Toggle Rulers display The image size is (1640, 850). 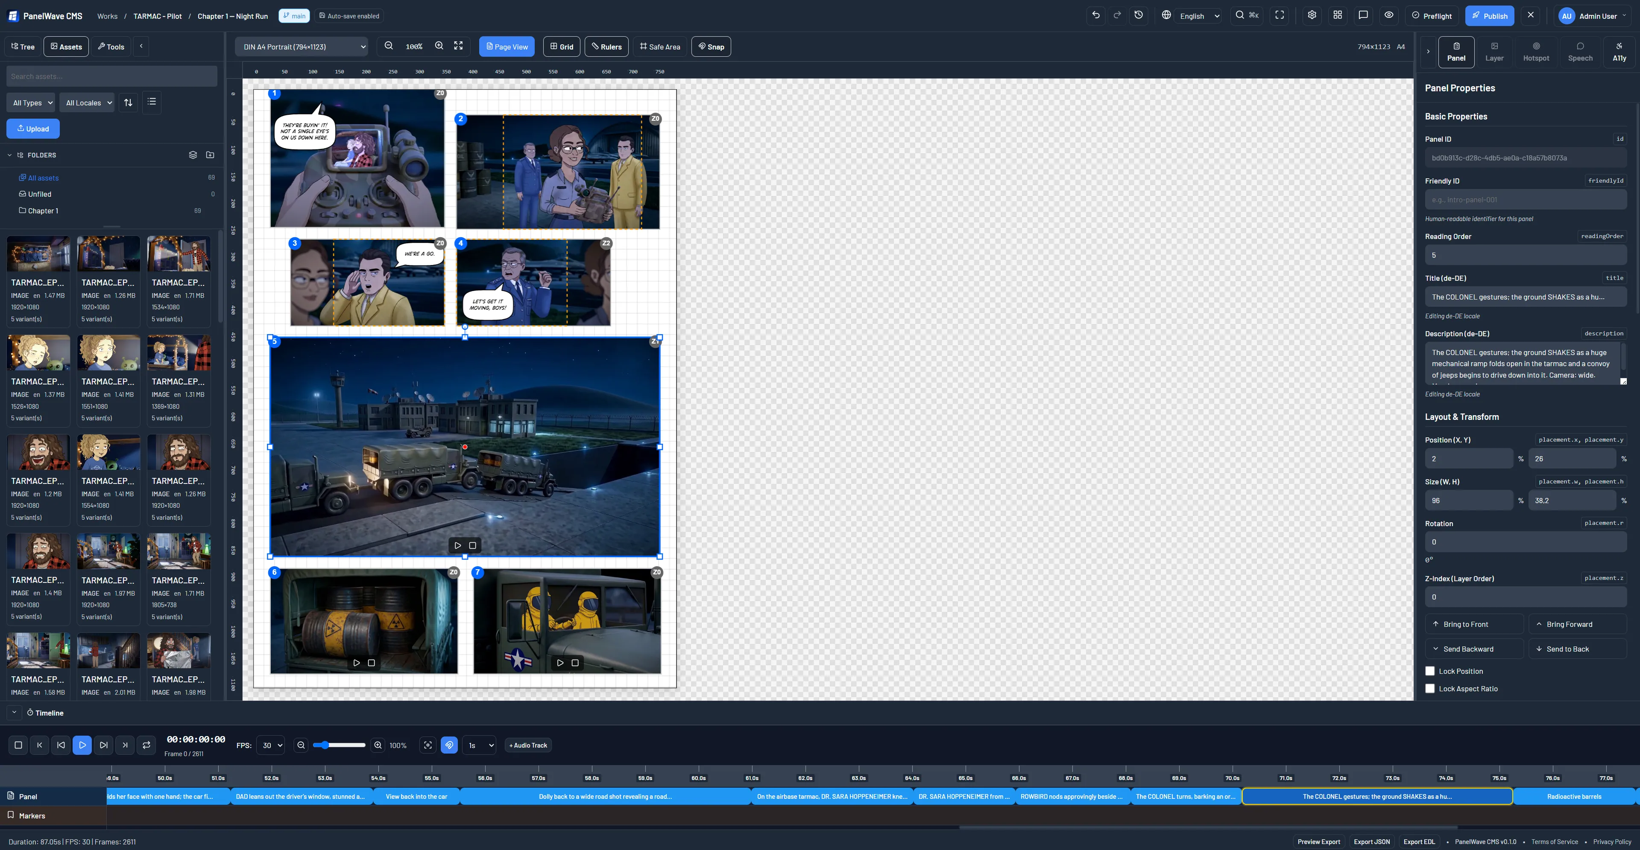607,47
